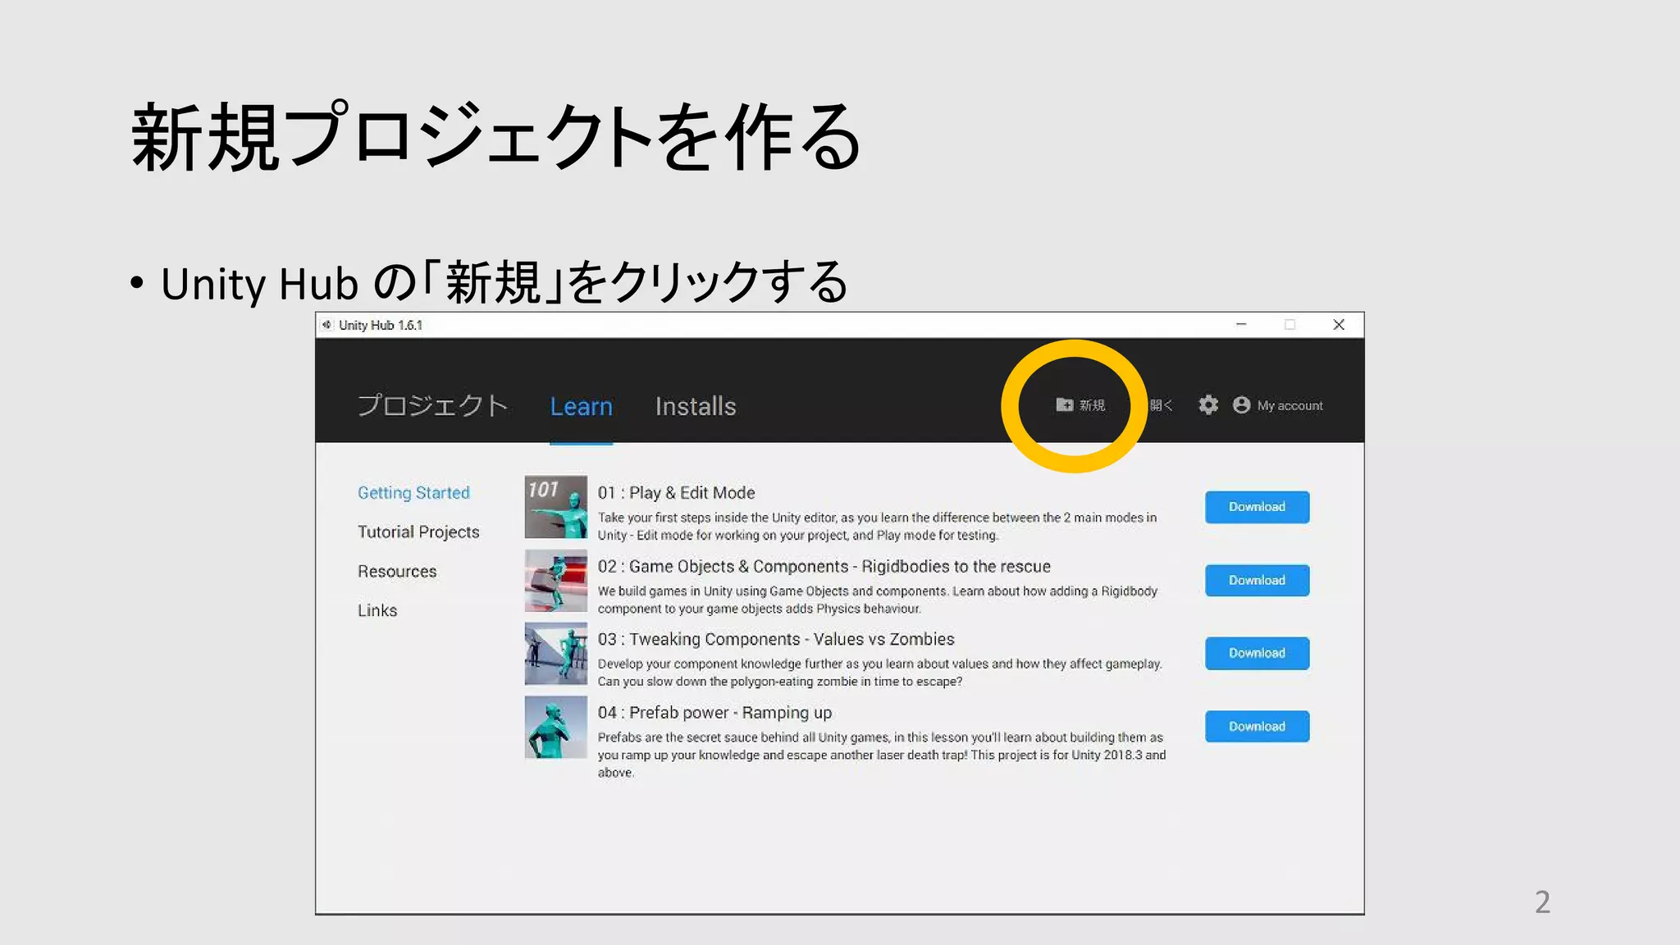This screenshot has height=945, width=1680.
Task: Click '03 : Tweaking Components - Values vs Zombies' title
Action: click(776, 639)
